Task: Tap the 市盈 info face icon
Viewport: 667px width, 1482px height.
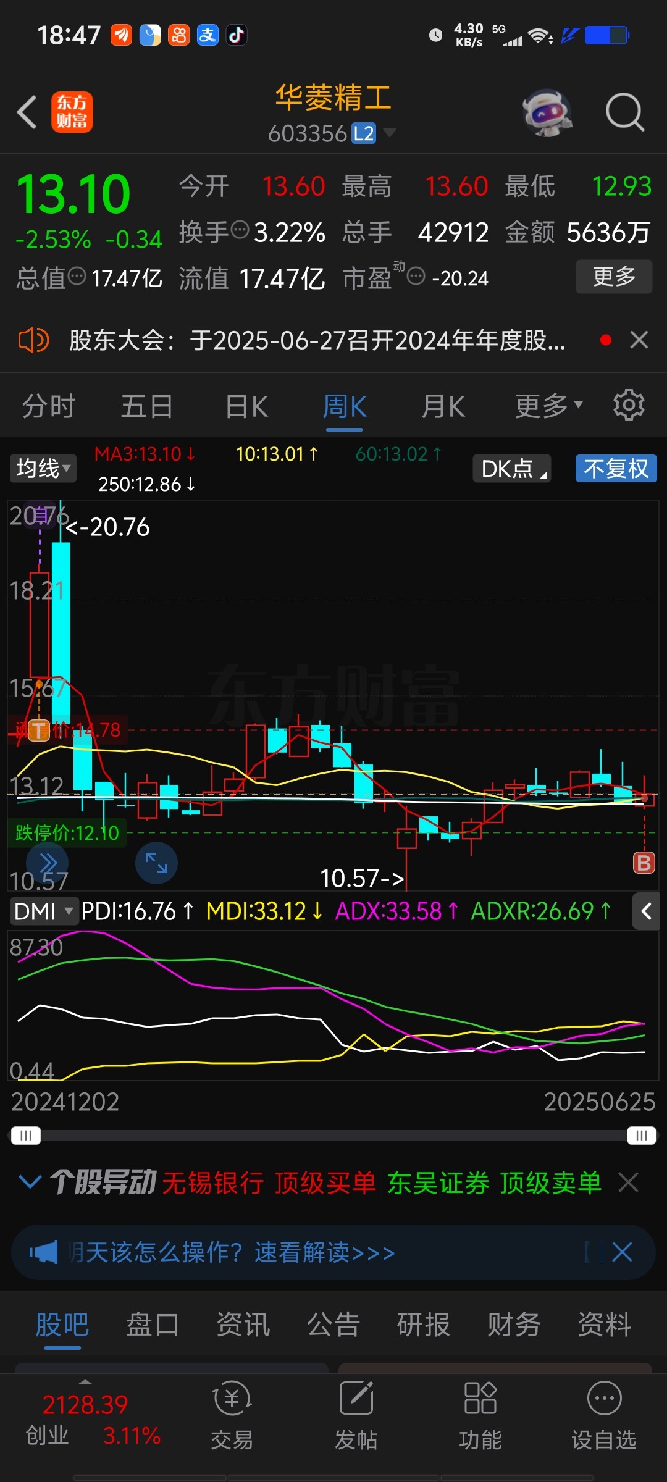Action: 416,276
